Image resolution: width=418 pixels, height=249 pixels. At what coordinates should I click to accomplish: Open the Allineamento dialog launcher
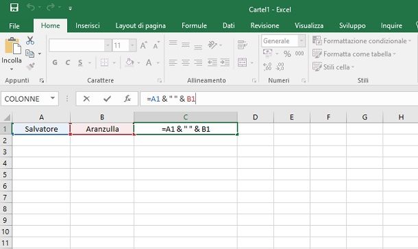(x=254, y=80)
